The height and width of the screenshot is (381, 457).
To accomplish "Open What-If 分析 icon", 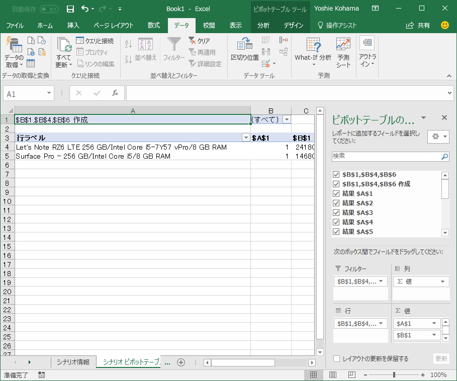I will (313, 45).
